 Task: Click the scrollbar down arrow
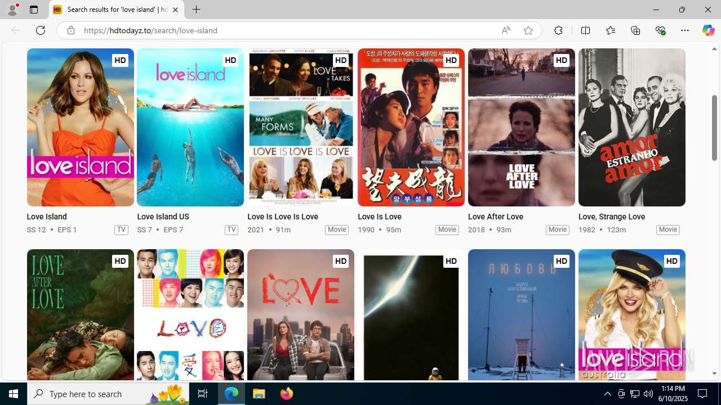(x=714, y=373)
